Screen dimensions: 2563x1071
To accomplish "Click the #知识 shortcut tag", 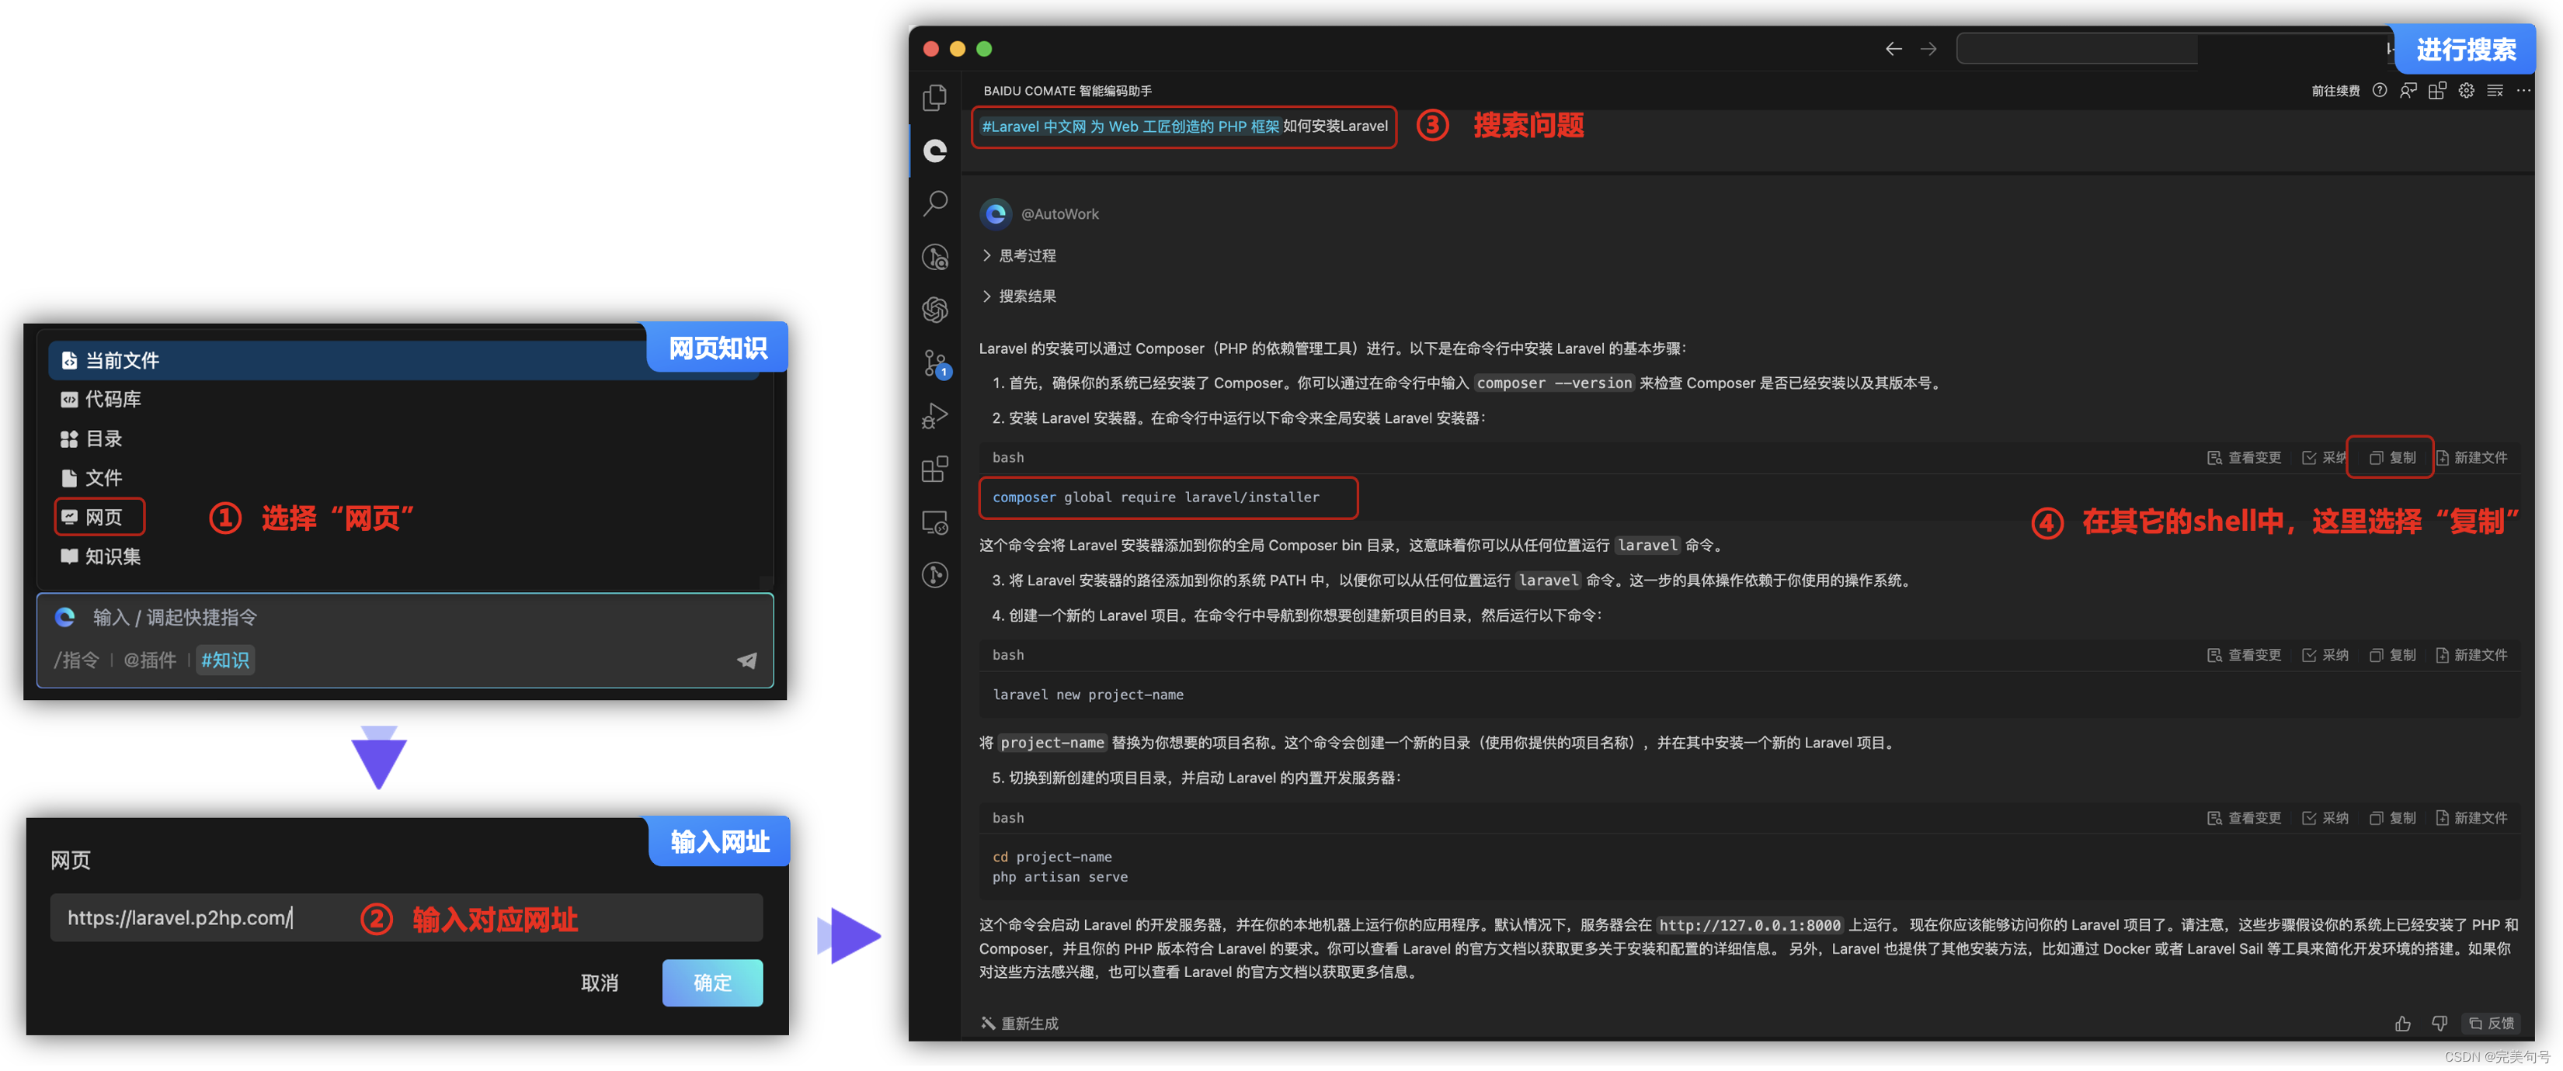I will click(x=225, y=660).
